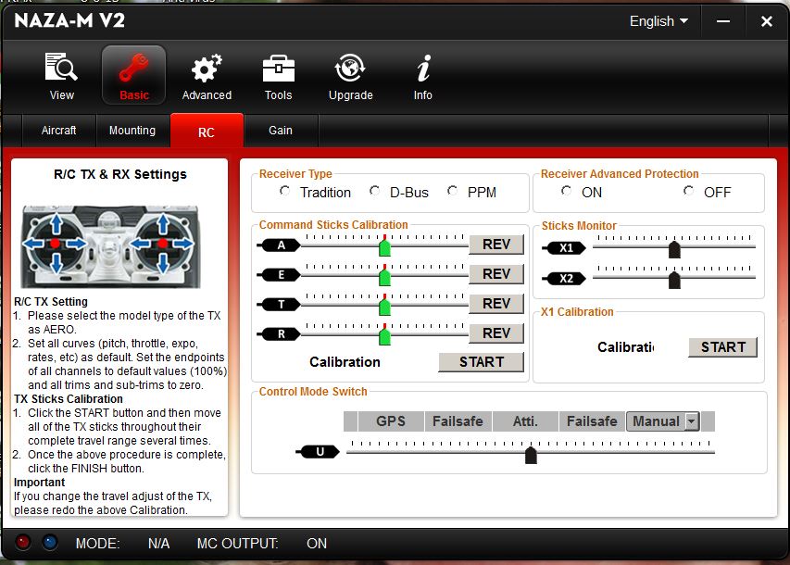
Task: Select Tradition receiver type
Action: click(285, 191)
